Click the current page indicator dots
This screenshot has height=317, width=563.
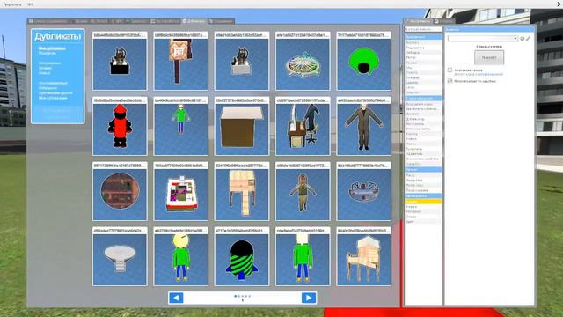(x=243, y=296)
